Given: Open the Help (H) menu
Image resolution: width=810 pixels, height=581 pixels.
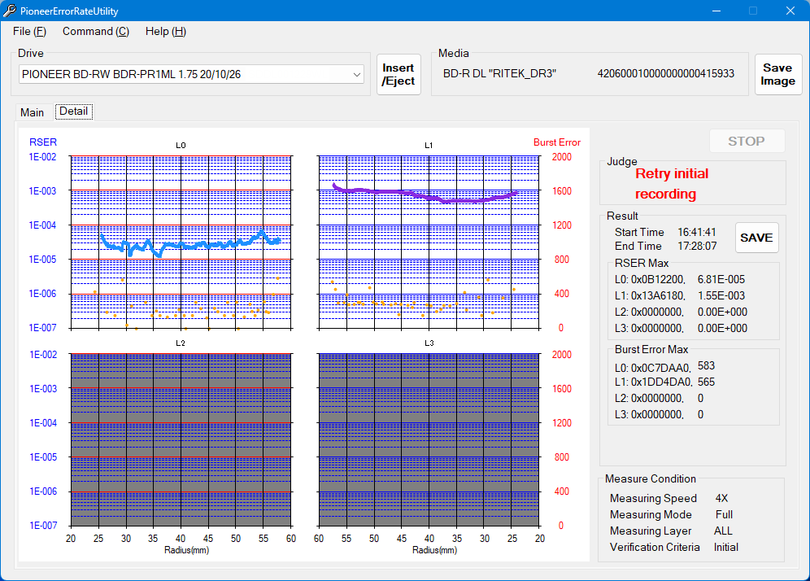Looking at the screenshot, I should point(165,32).
